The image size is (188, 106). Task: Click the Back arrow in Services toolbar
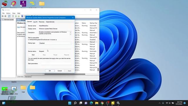coord(3,16)
